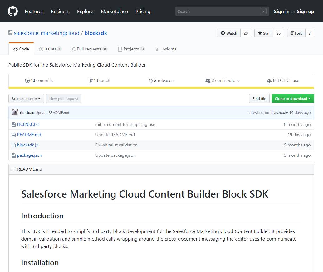This screenshot has height=272, width=323.
Task: Open the Pull requests tab
Action: pyautogui.click(x=89, y=49)
